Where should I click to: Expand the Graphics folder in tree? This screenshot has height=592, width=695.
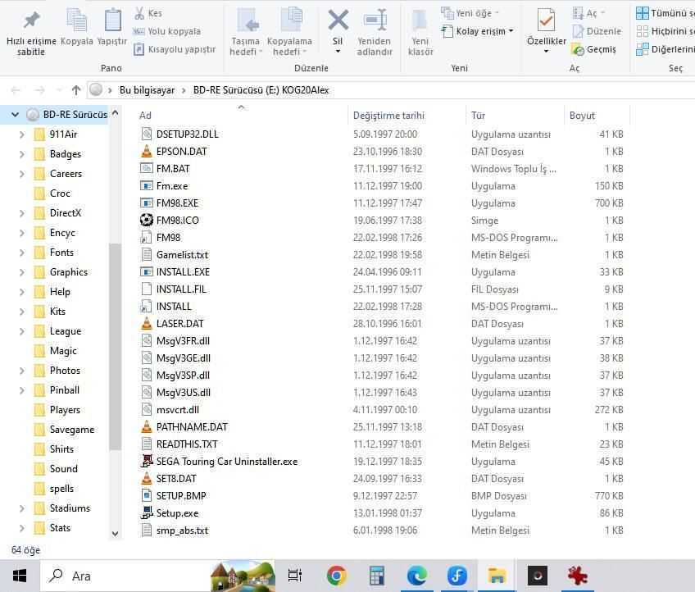21,272
